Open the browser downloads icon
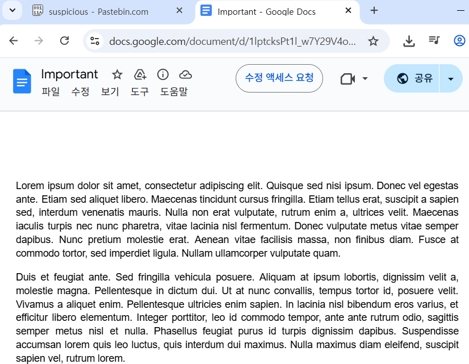Screen dimensions: 469x364 click(x=409, y=41)
